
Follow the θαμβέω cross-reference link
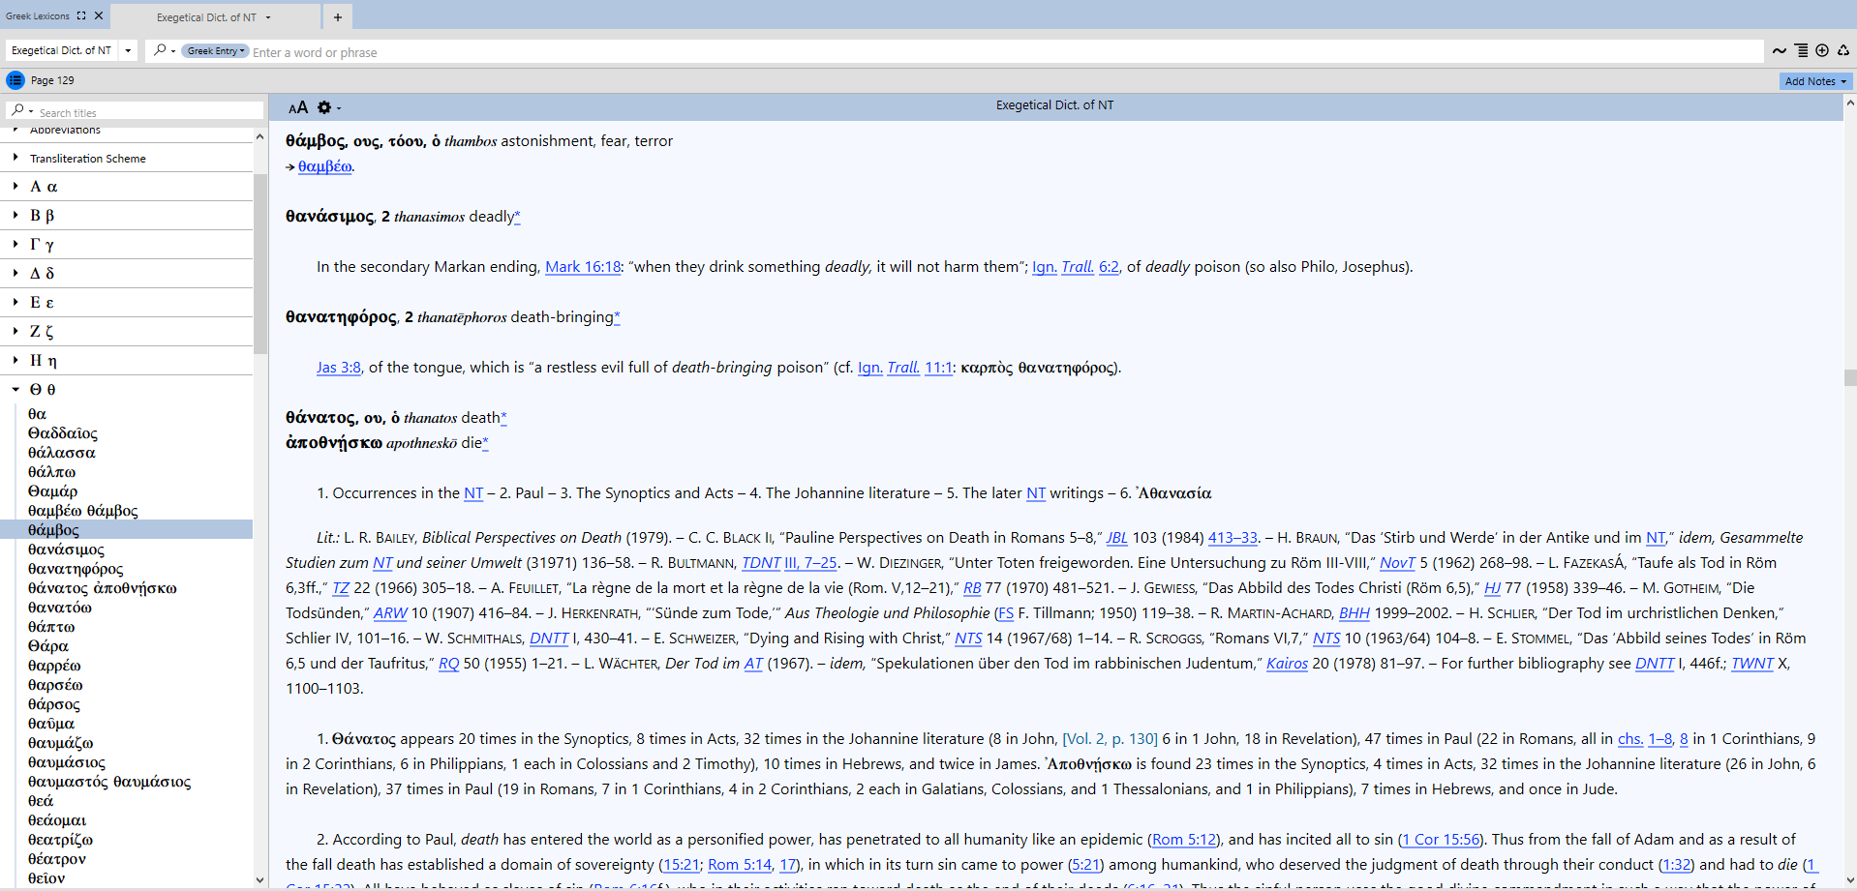coord(324,166)
